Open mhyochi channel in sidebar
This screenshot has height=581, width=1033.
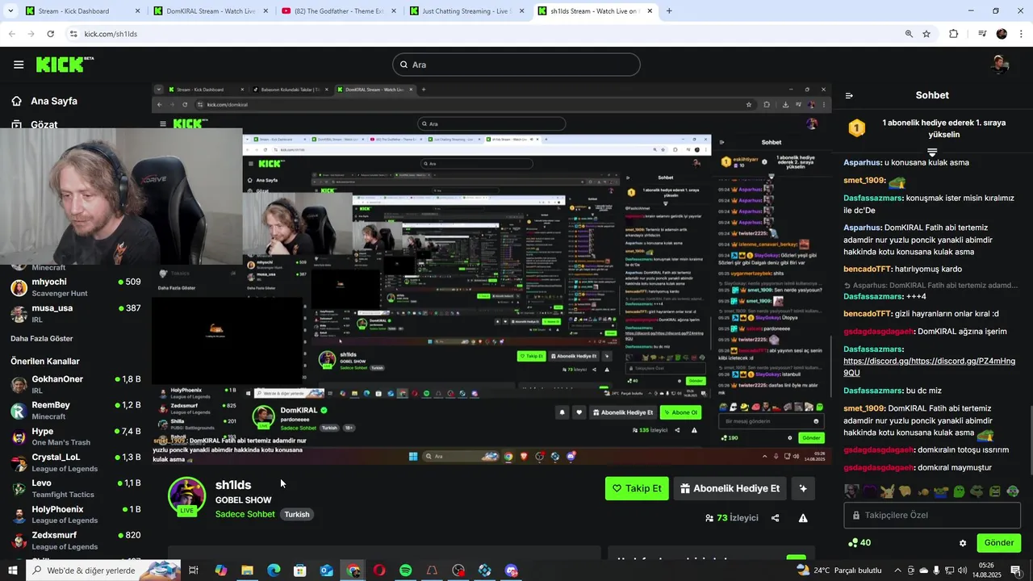point(74,287)
